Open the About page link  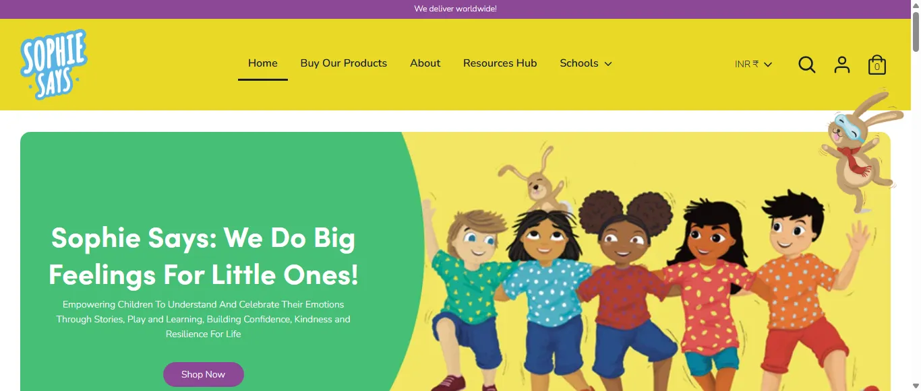[425, 63]
